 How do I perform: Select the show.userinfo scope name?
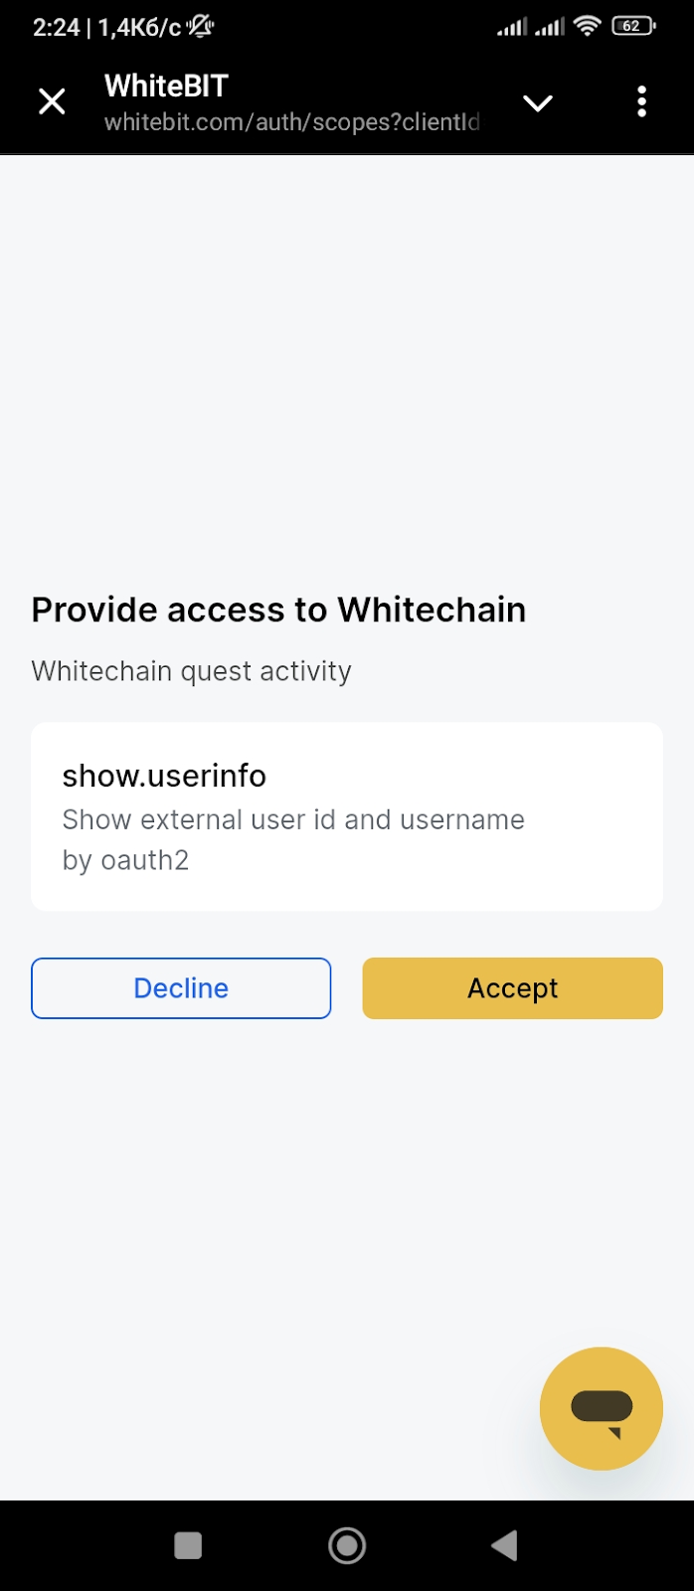(x=164, y=776)
